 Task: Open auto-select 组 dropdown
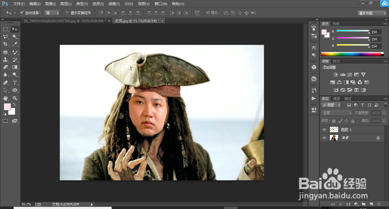[52, 13]
